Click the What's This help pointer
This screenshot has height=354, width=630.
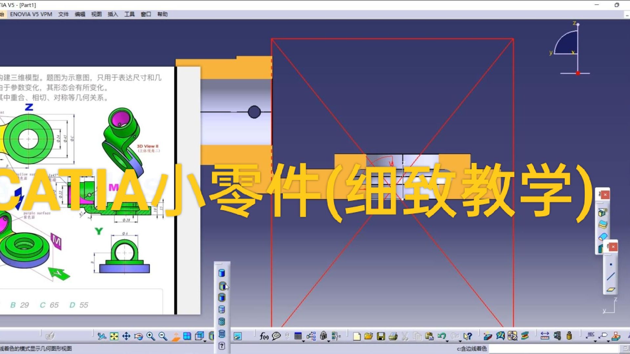[468, 336]
